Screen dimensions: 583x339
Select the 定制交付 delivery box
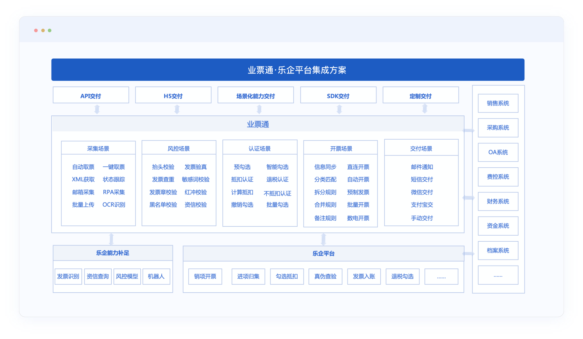click(420, 95)
